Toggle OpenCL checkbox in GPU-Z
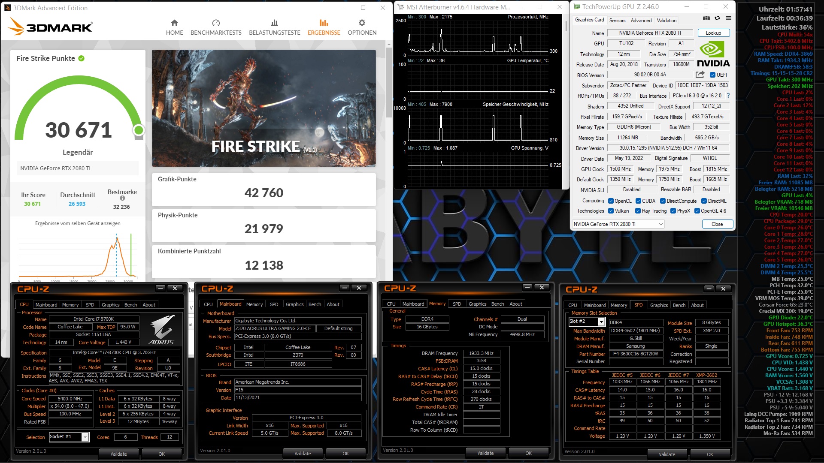The image size is (824, 463). tap(611, 201)
